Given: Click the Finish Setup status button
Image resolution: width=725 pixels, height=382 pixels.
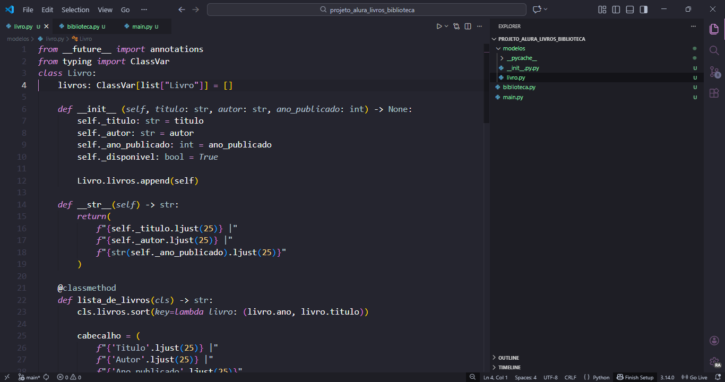Looking at the screenshot, I should (635, 377).
